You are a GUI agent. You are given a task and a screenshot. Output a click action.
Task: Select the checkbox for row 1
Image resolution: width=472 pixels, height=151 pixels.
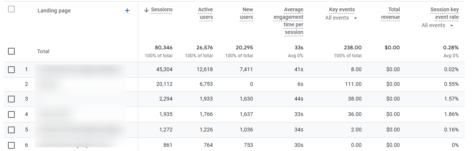pos(11,70)
